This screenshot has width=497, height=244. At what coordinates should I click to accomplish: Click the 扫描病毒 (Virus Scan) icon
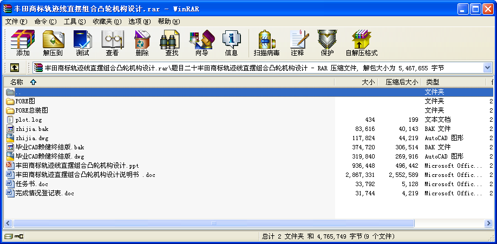click(x=266, y=43)
